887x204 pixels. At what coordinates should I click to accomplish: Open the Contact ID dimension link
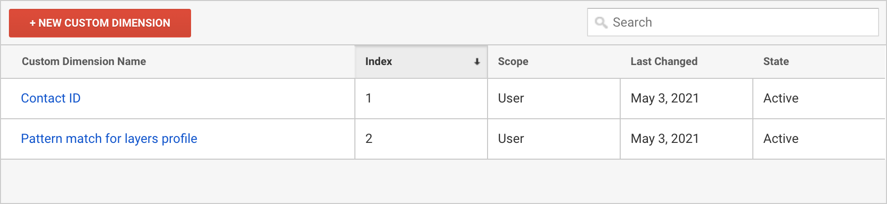click(50, 98)
